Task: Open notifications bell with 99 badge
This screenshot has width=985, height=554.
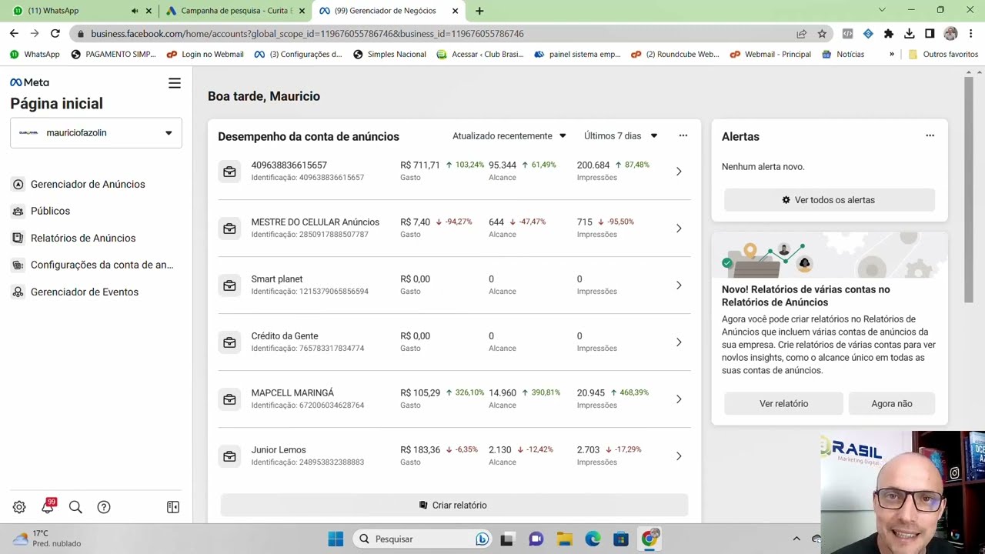Action: click(48, 506)
